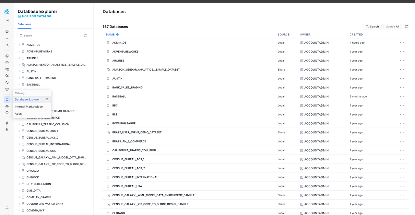Open more options for AIRLINES row
The image size is (415, 215).
[x=402, y=61]
